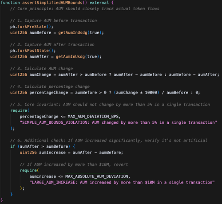Place cursor on ph.forkPreState() call
Screen dimensions: 222x204
pyautogui.click(x=32, y=27)
